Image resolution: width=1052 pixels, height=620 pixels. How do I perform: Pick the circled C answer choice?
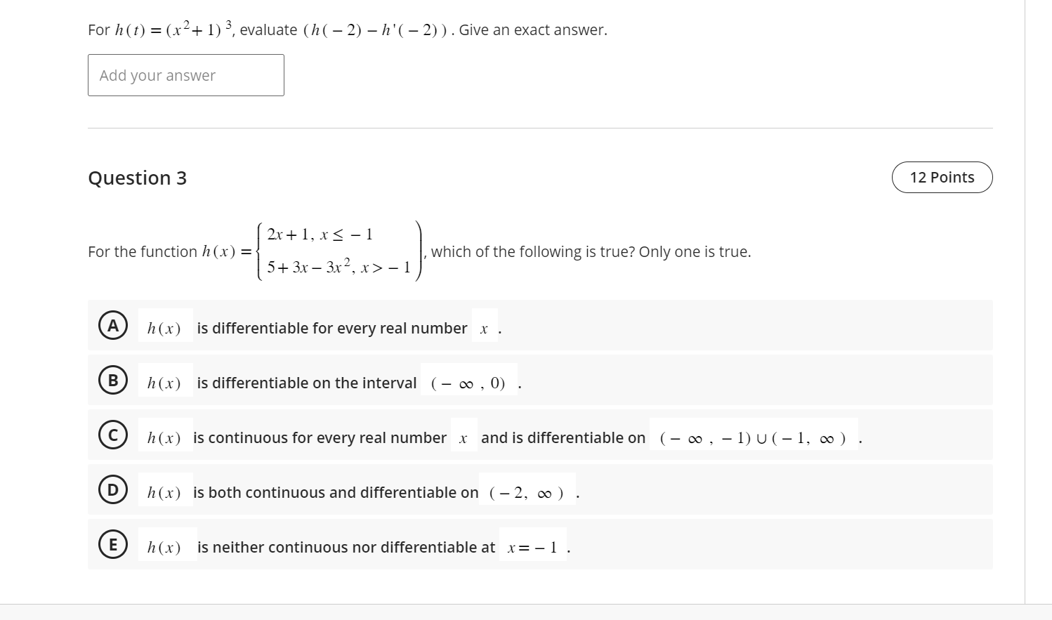click(112, 435)
